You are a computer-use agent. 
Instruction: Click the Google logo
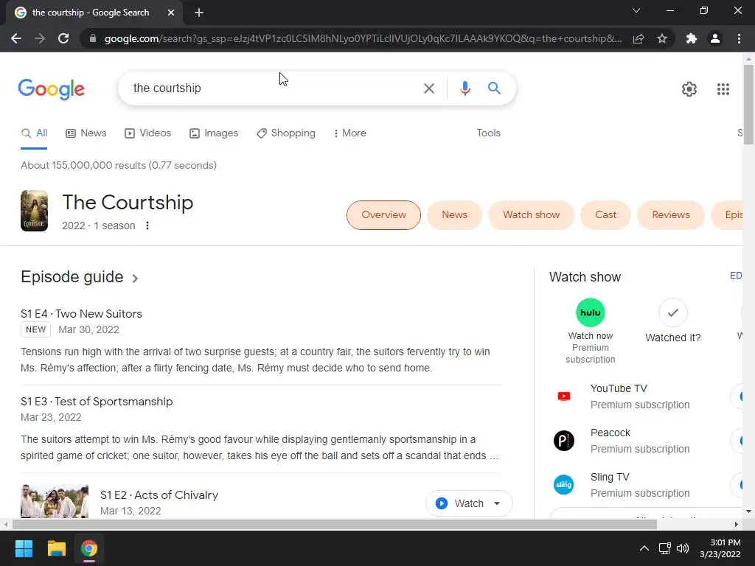pos(51,88)
